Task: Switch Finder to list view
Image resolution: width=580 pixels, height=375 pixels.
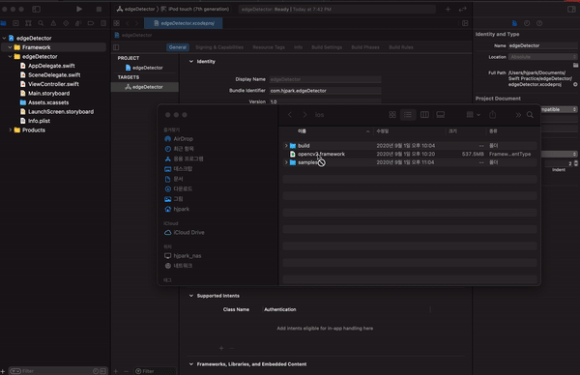Action: pyautogui.click(x=408, y=115)
